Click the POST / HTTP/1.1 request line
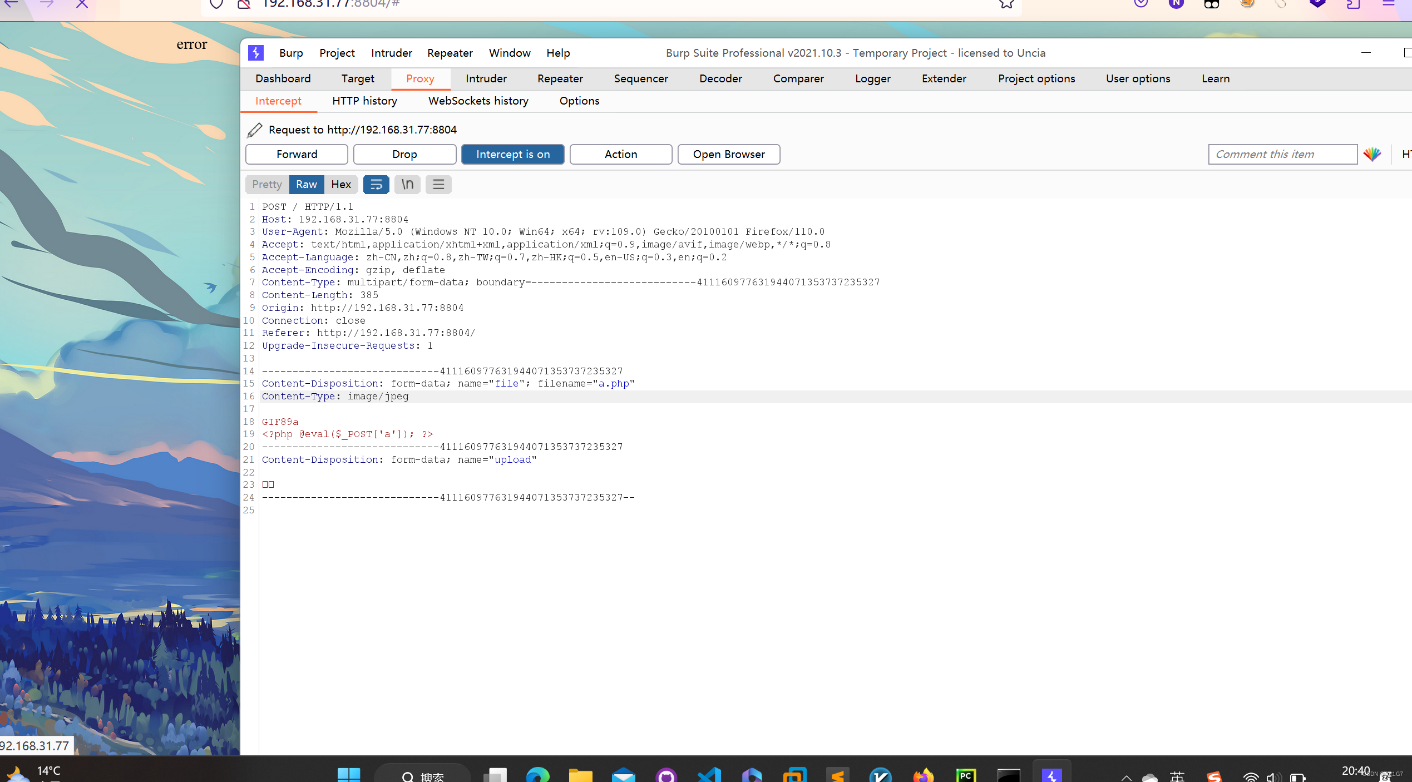Image resolution: width=1412 pixels, height=782 pixels. click(x=308, y=207)
